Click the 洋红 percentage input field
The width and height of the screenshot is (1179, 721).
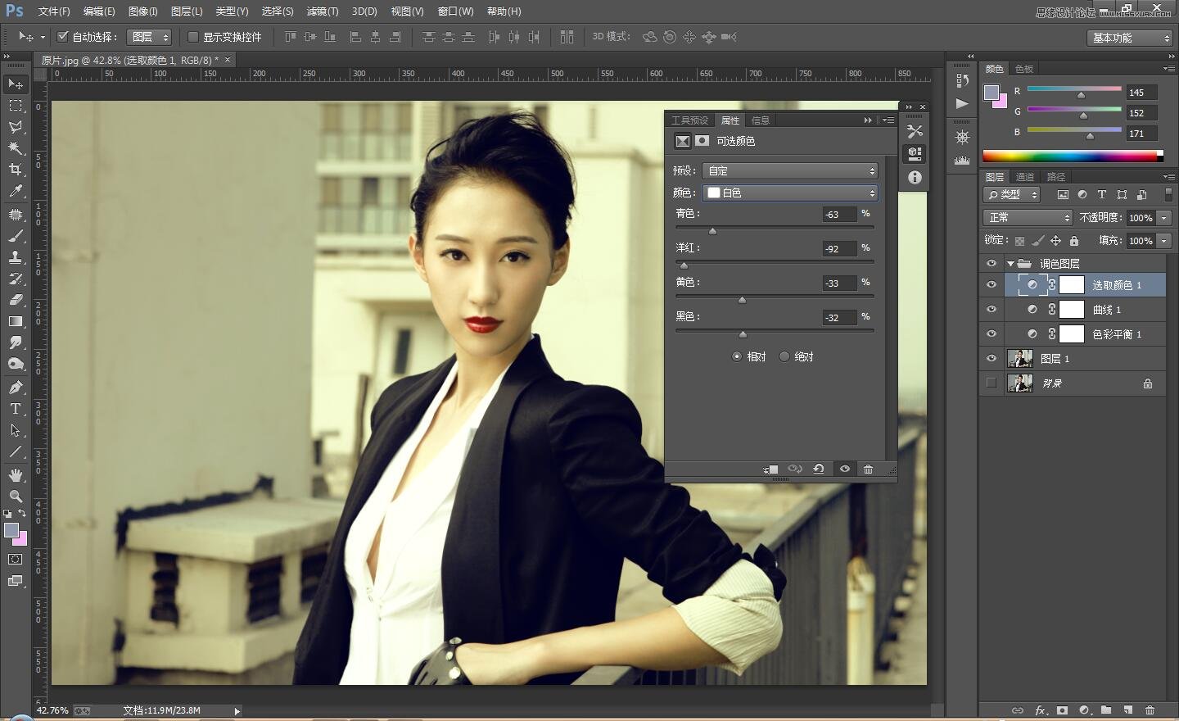[839, 249]
